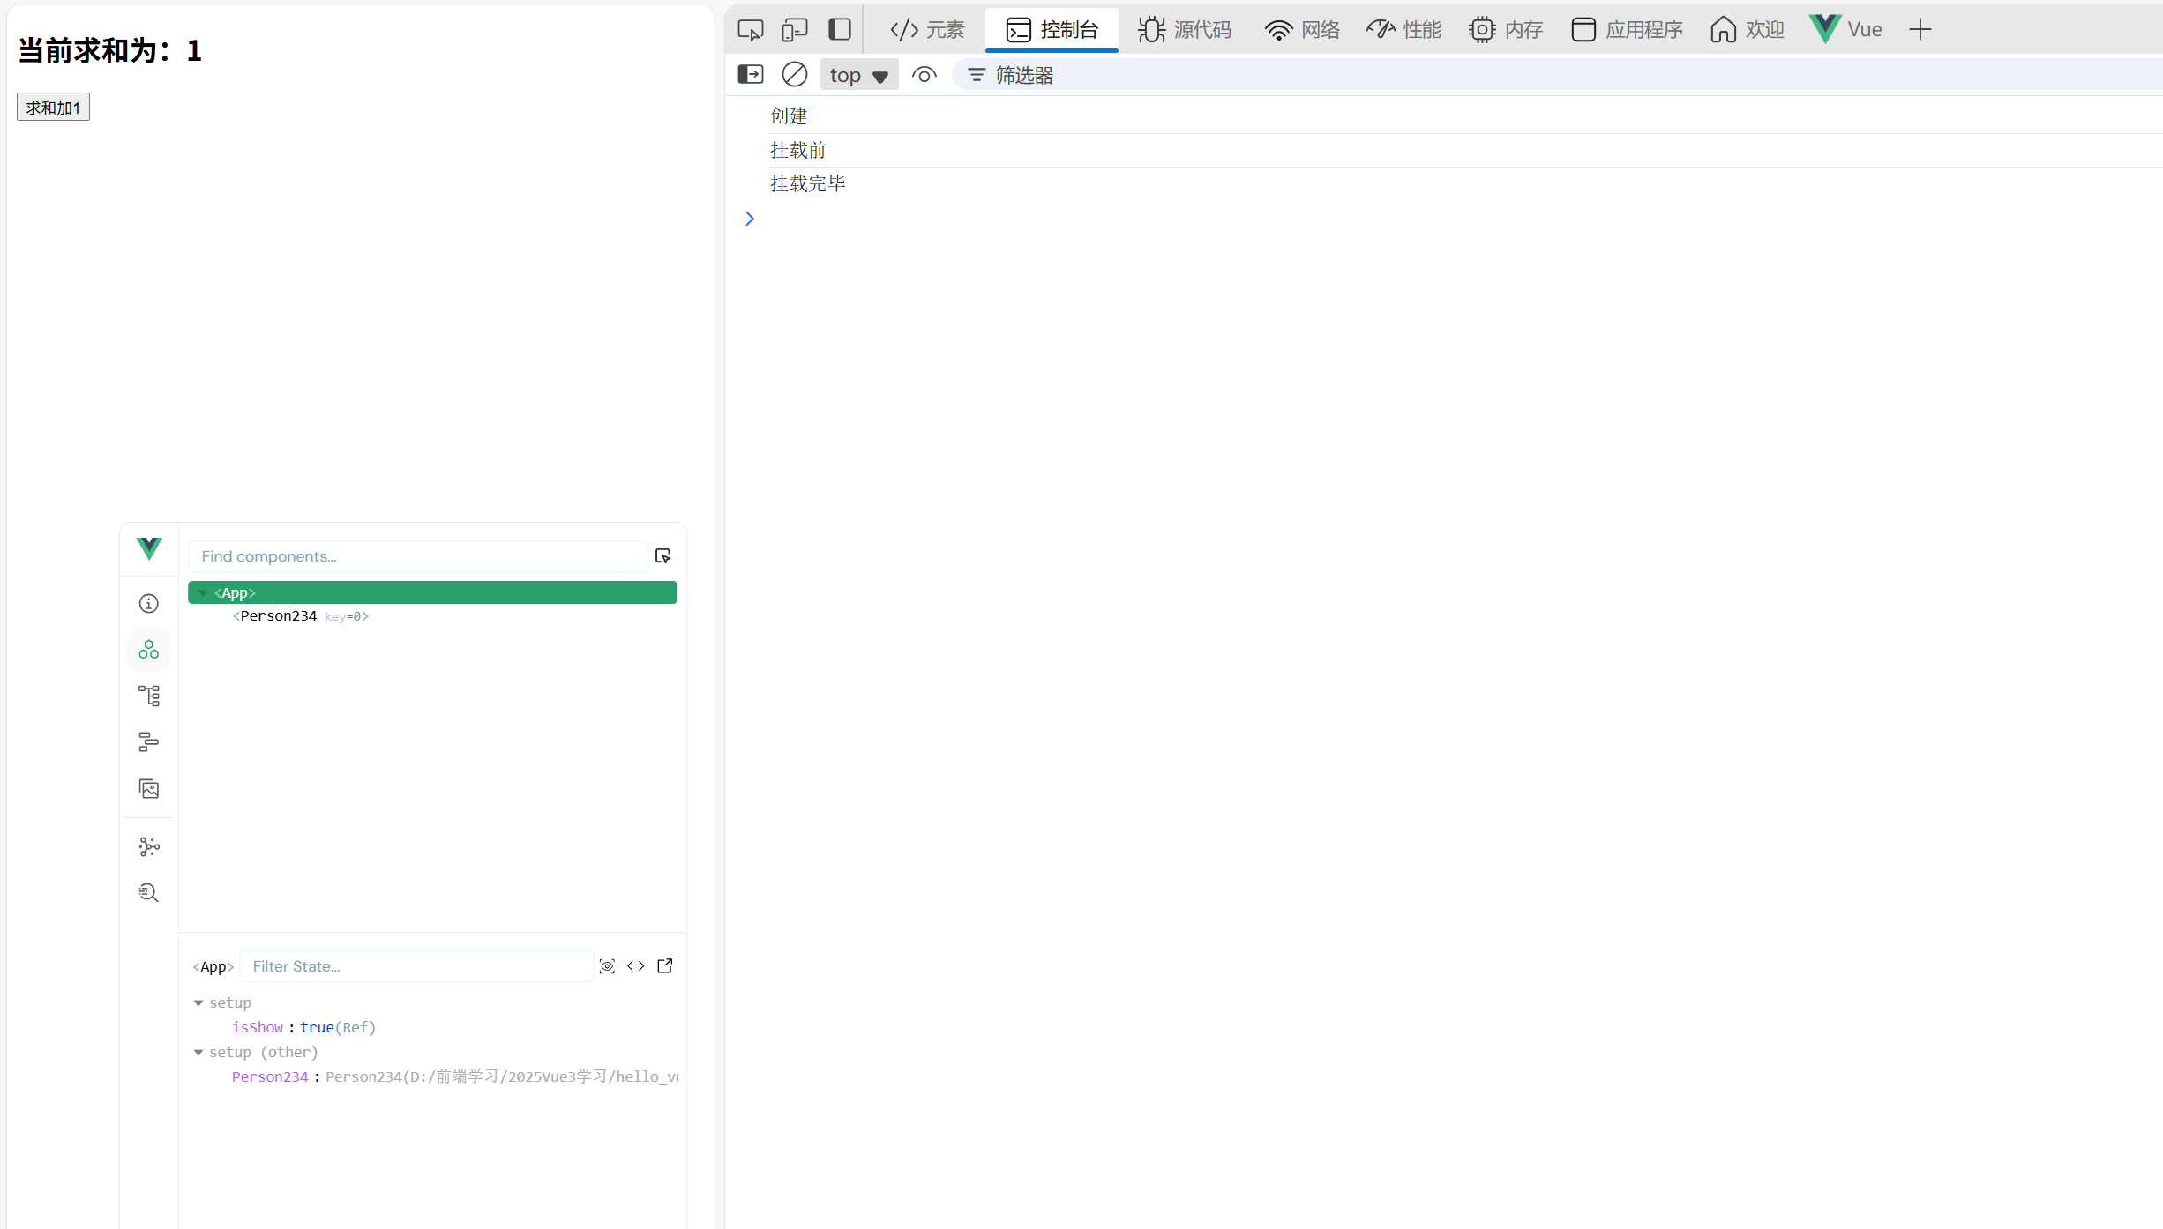Open the Vue DevTools overview info icon
2163x1229 pixels.
click(x=149, y=604)
